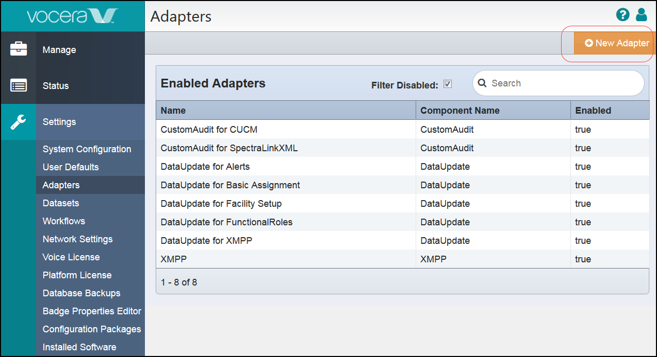Click the Status sidebar icon
This screenshot has width=657, height=357.
[x=19, y=85]
